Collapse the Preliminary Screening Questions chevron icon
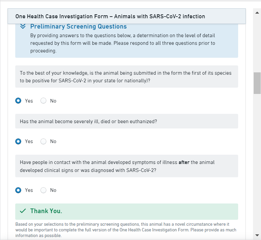The height and width of the screenshot is (240, 261). click(x=23, y=27)
